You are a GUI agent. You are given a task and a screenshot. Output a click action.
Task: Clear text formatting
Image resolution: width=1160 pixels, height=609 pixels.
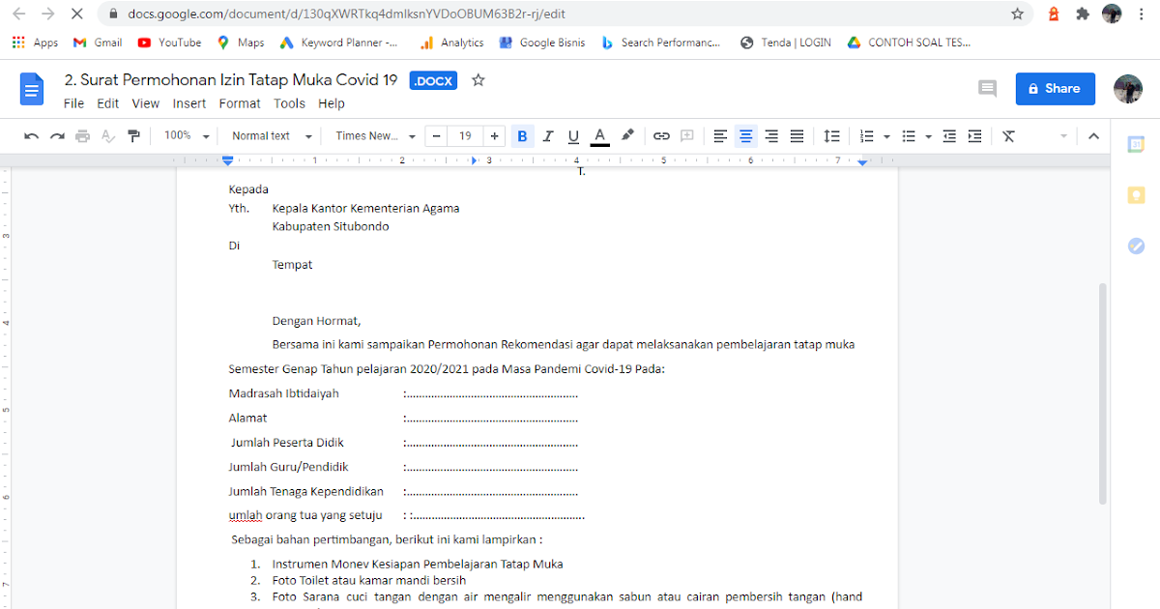coord(1008,136)
